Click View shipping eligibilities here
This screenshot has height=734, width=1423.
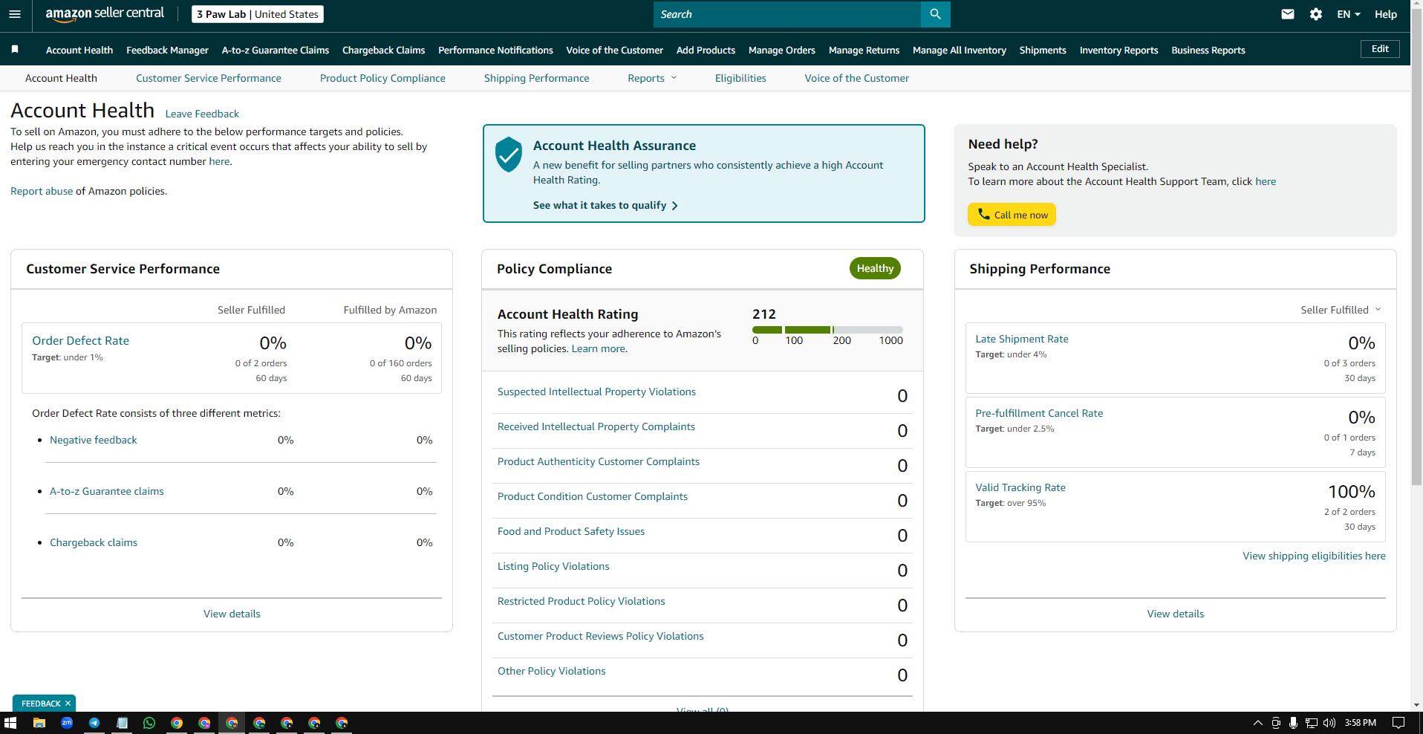pyautogui.click(x=1314, y=556)
